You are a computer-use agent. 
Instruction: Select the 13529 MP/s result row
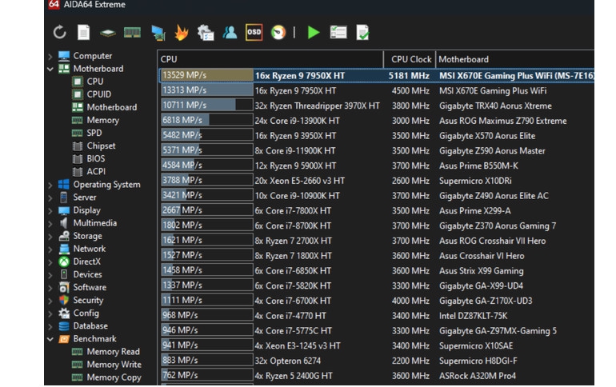[376, 75]
